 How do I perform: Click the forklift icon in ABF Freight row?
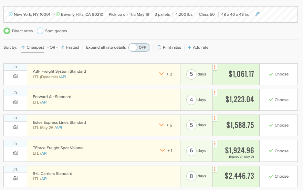coord(15,76)
